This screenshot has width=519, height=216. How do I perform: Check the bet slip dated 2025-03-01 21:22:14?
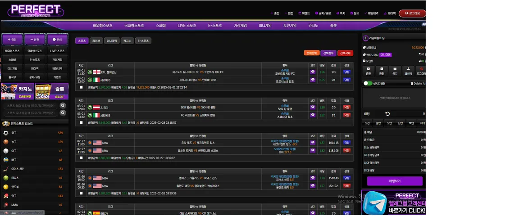[81, 87]
